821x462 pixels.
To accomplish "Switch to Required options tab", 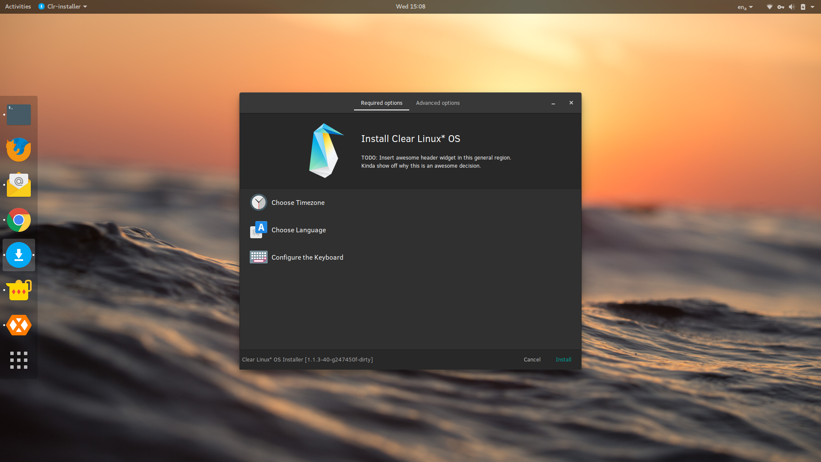I will 381,103.
